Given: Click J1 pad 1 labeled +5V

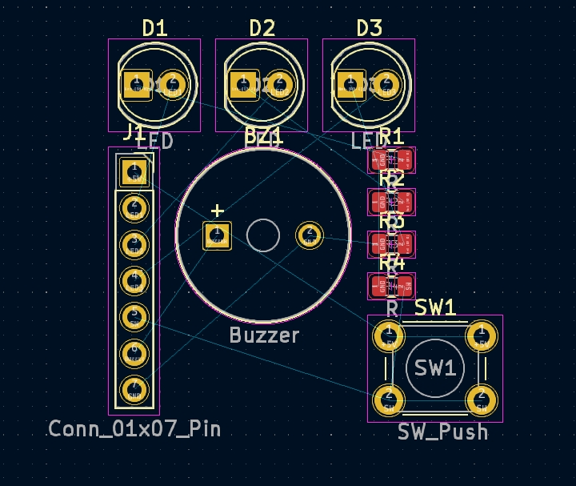Looking at the screenshot, I should (134, 172).
